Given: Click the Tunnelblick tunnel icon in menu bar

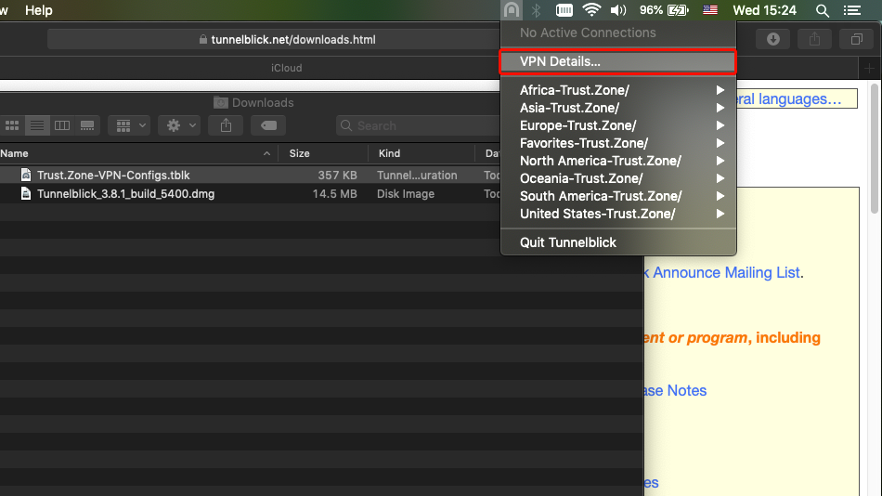Looking at the screenshot, I should (x=511, y=10).
